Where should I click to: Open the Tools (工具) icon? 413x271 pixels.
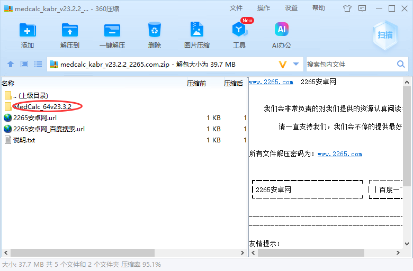coord(239,29)
